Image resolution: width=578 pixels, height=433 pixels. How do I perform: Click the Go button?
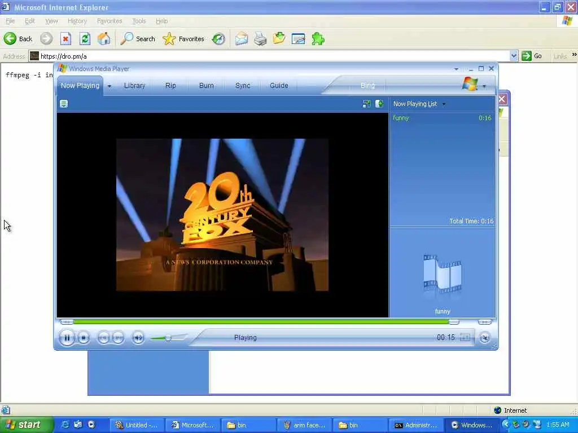[x=532, y=56]
